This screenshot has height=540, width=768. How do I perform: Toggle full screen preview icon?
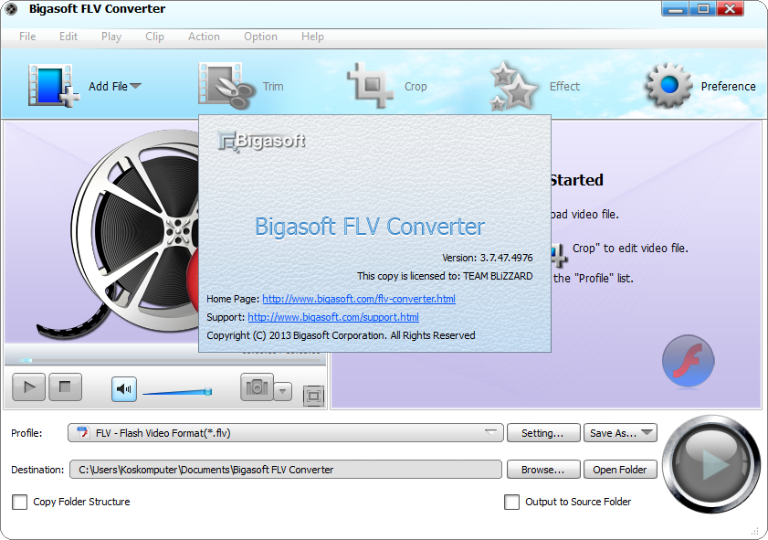point(313,396)
